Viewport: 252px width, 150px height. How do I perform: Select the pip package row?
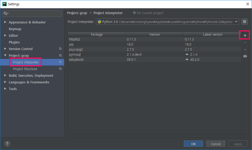[x=155, y=44]
